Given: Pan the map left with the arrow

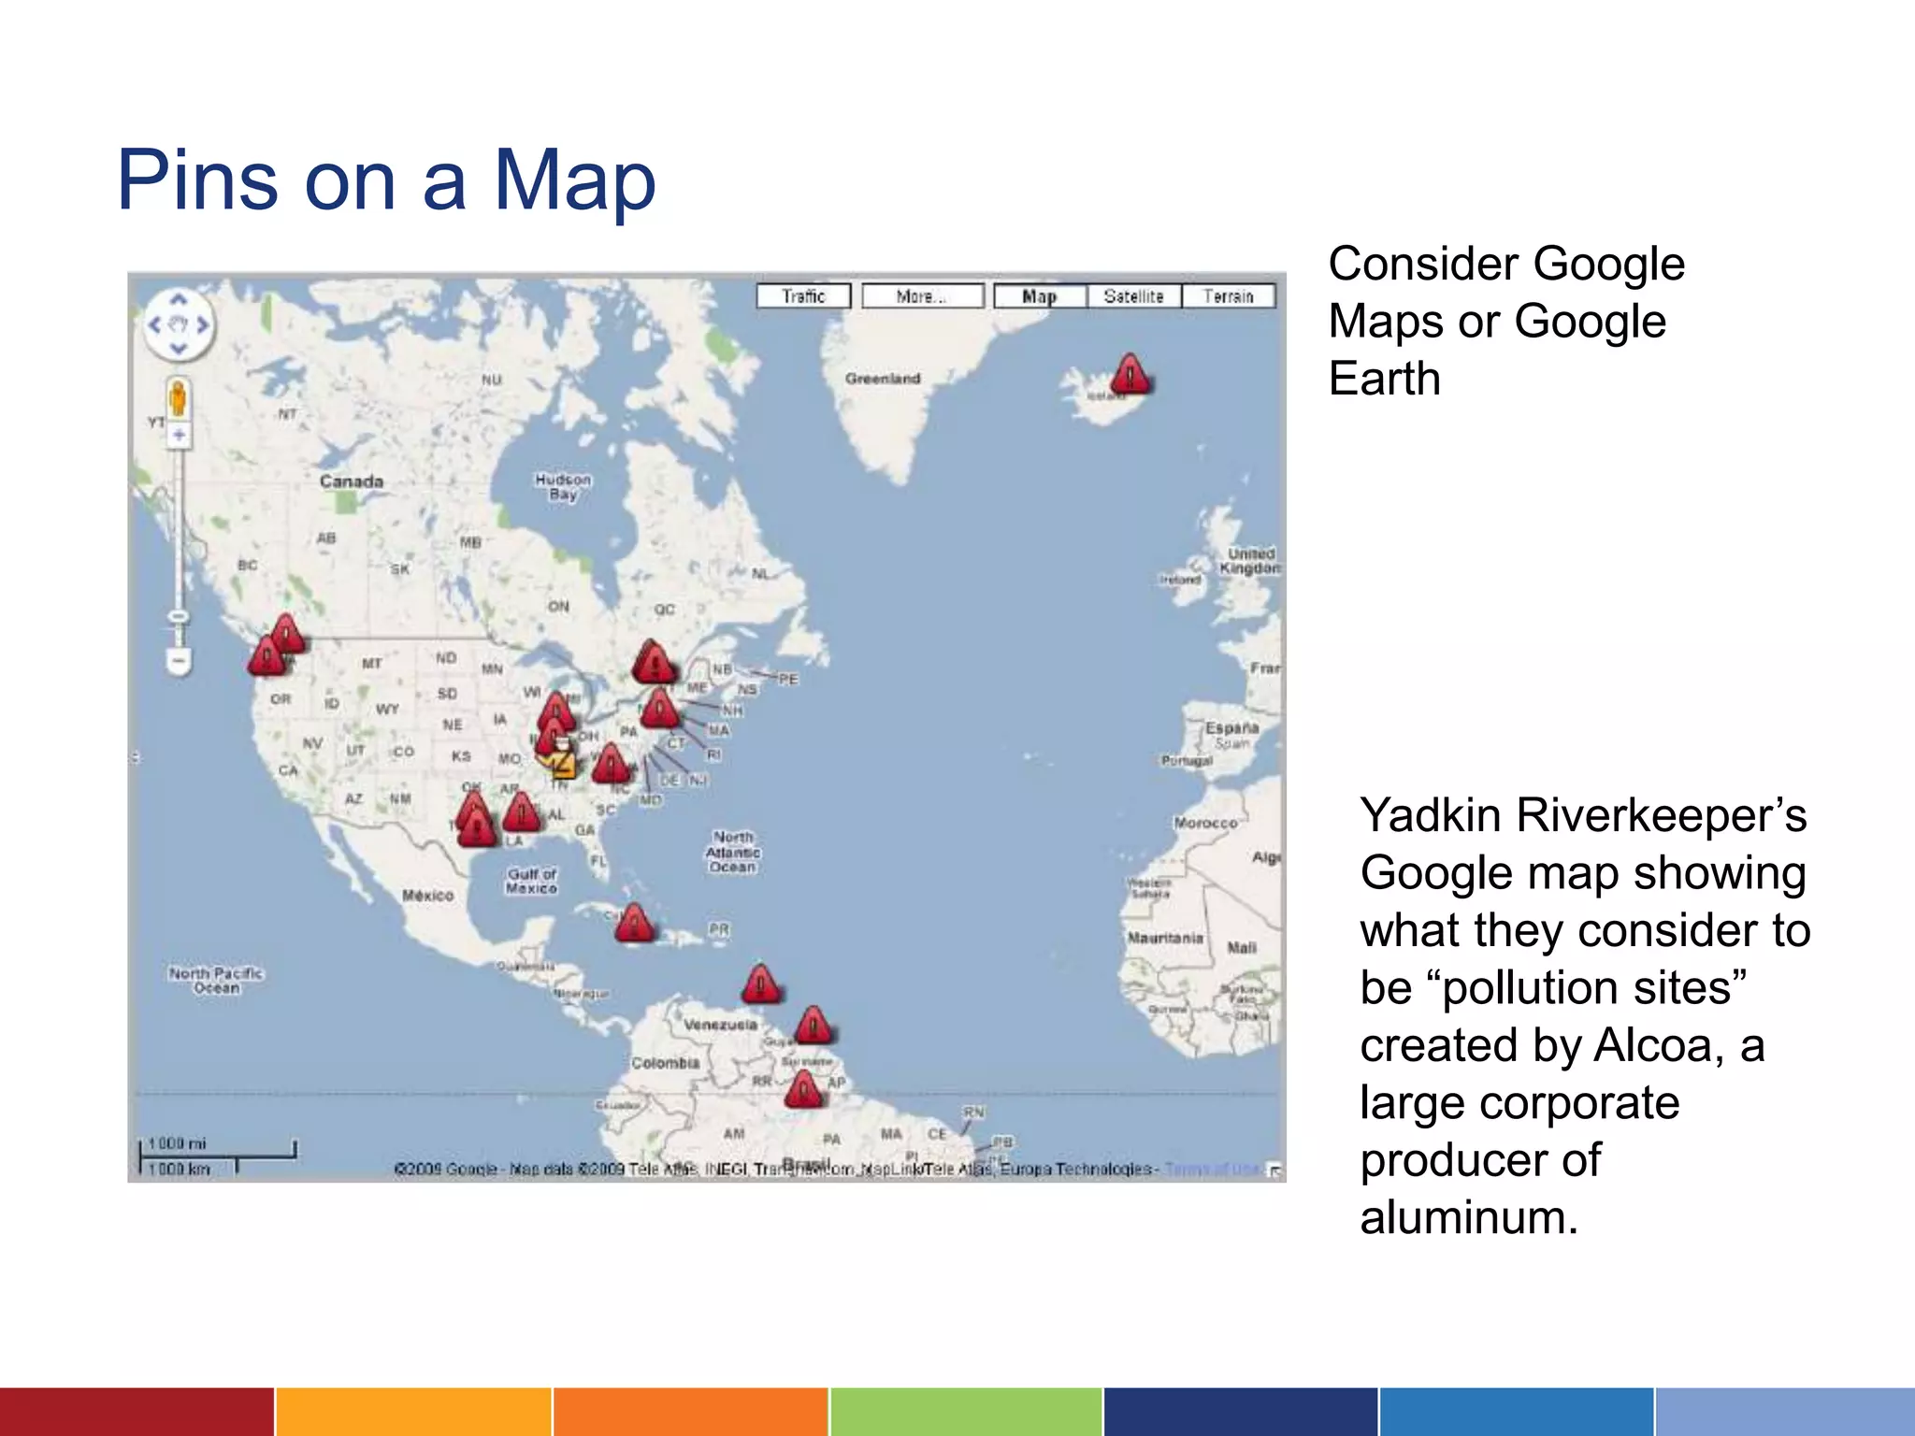Looking at the screenshot, I should (155, 325).
